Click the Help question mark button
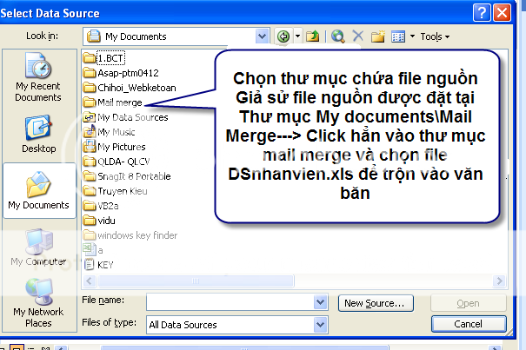The width and height of the screenshot is (526, 350). (482, 13)
